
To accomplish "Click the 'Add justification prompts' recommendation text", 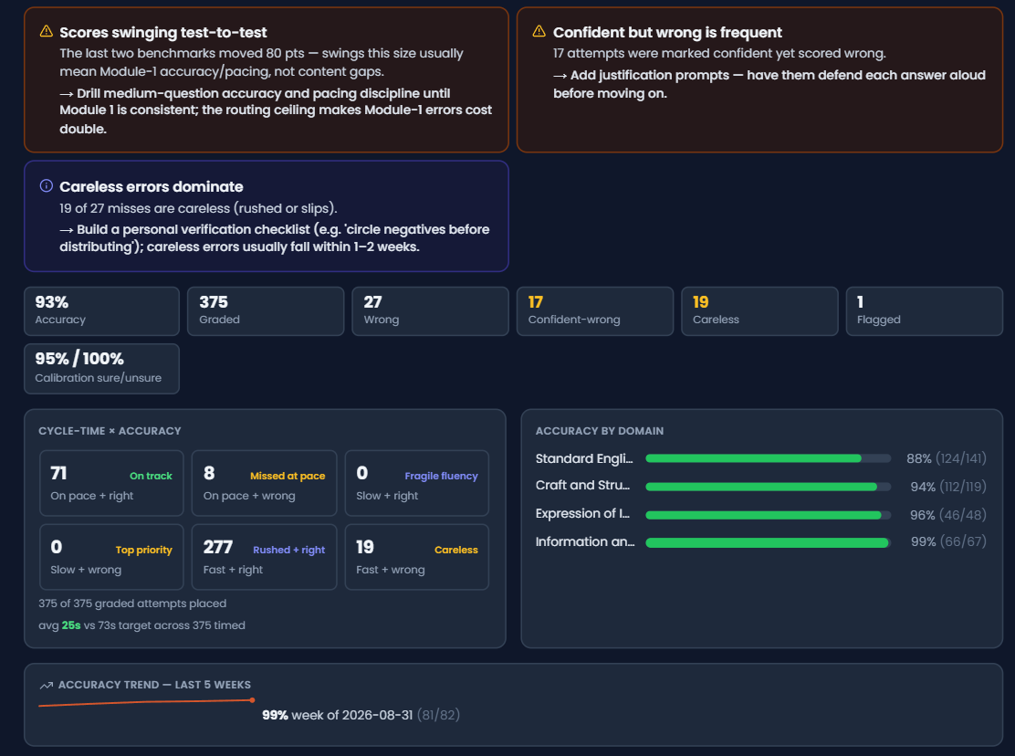I will coord(769,84).
